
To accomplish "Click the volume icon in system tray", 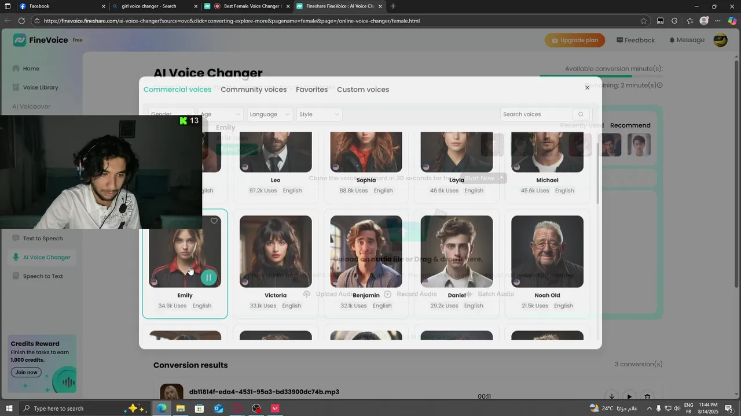I will pyautogui.click(x=677, y=408).
